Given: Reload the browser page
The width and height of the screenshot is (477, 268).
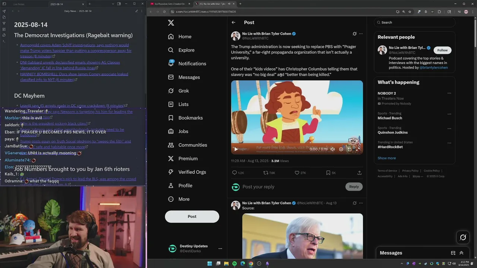Looking at the screenshot, I should tap(164, 12).
